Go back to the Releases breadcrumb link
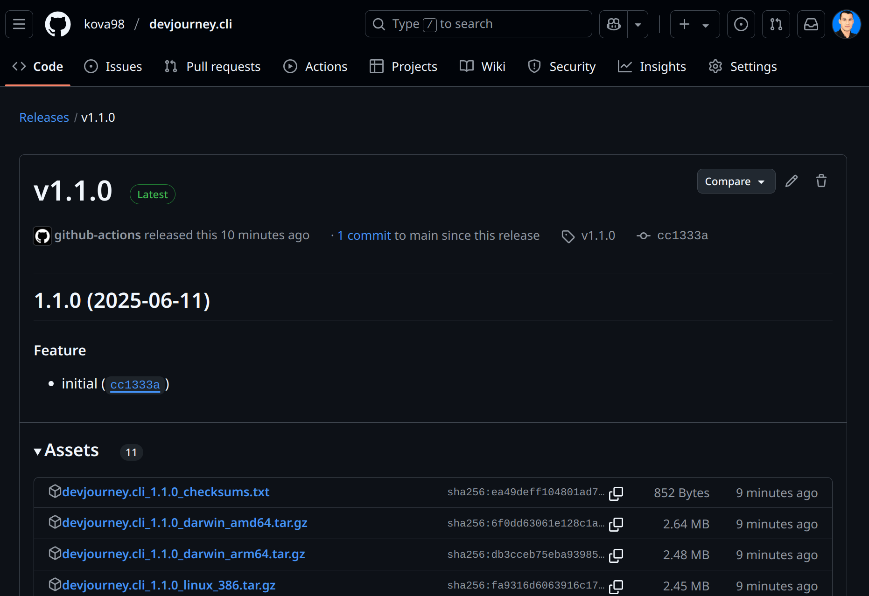Image resolution: width=869 pixels, height=596 pixels. pyautogui.click(x=44, y=118)
